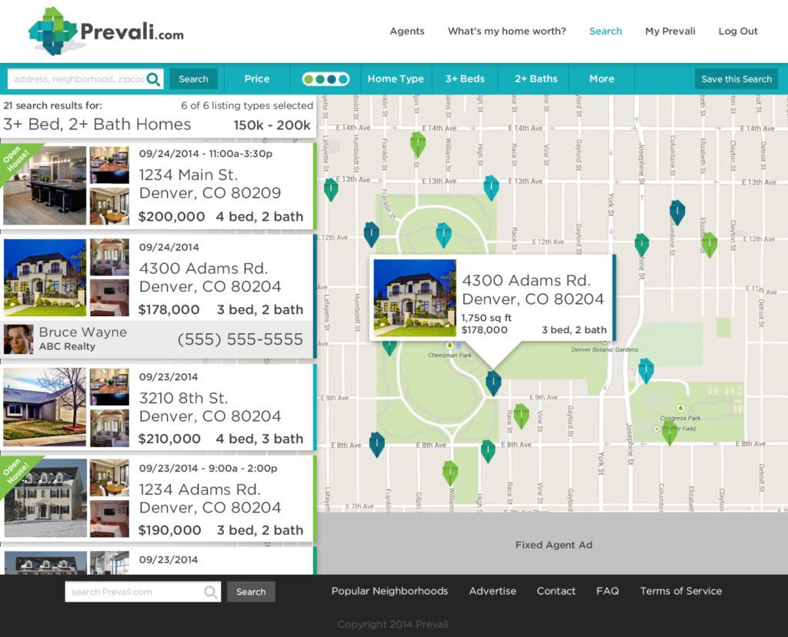Toggle the teal-green listing type dot
The height and width of the screenshot is (637, 788).
coord(319,79)
